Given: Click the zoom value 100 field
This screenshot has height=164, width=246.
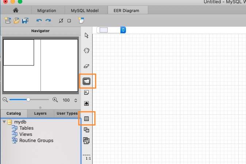Looking at the screenshot, I should click(x=66, y=100).
